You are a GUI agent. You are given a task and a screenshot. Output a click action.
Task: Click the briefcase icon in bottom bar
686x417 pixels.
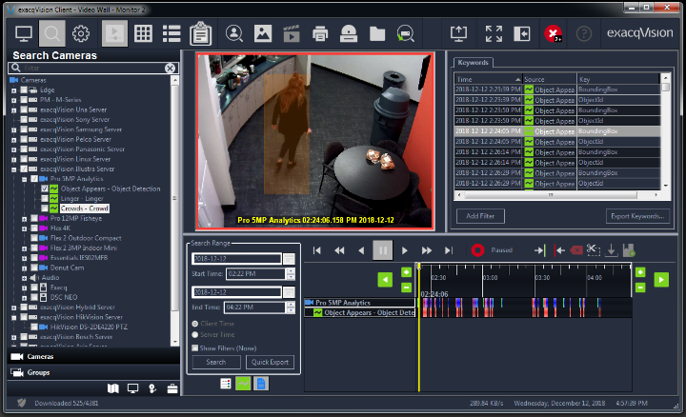point(172,388)
